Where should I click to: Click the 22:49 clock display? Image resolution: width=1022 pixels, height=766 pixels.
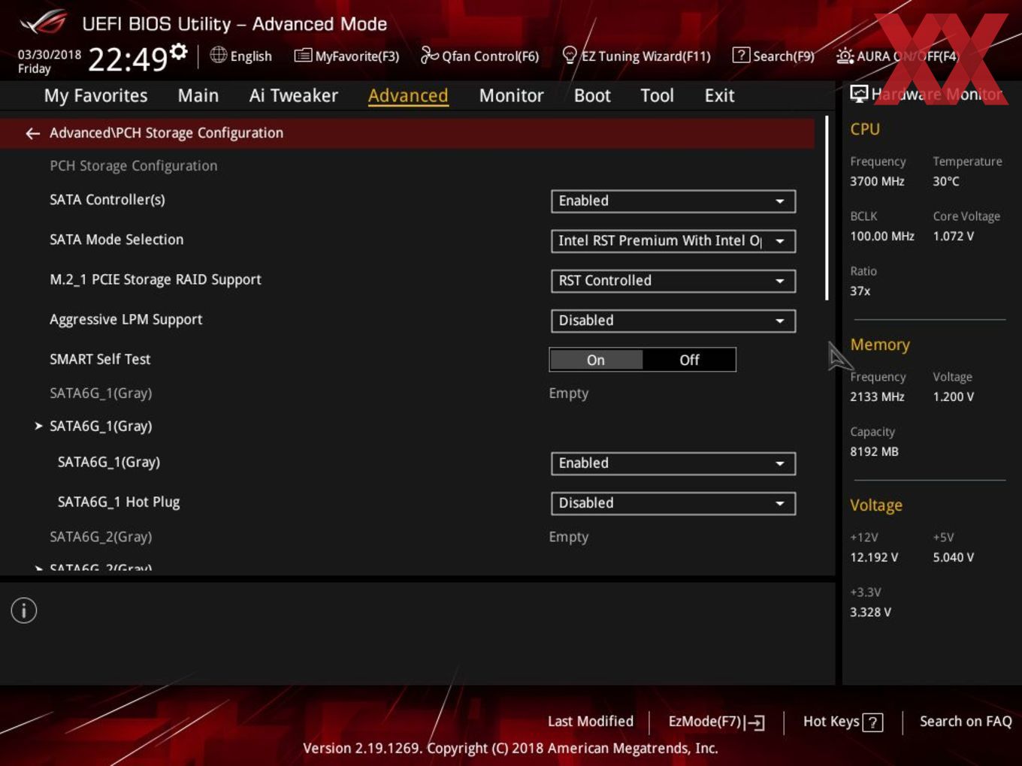point(127,59)
